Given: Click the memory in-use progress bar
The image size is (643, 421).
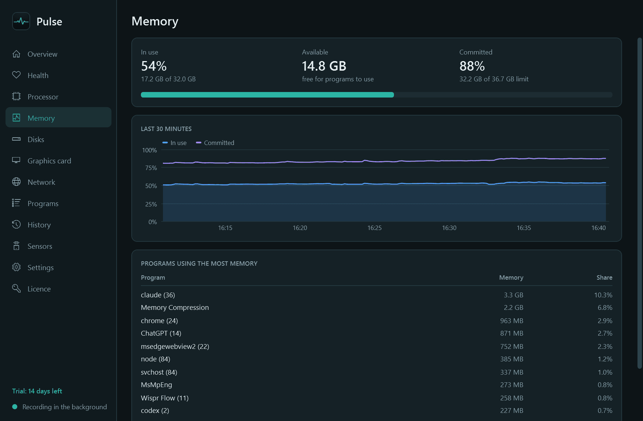Looking at the screenshot, I should click(x=377, y=95).
